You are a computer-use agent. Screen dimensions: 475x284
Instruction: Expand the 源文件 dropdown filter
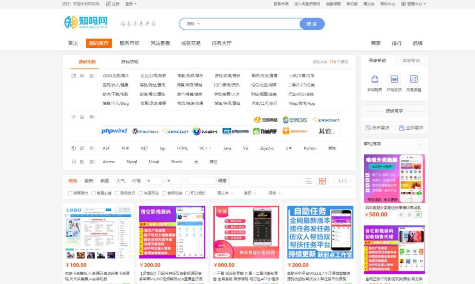coord(225,193)
